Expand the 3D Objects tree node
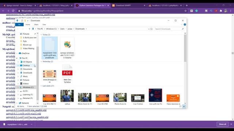Image resolution: width=234 pixels, height=131 pixels. (18, 62)
